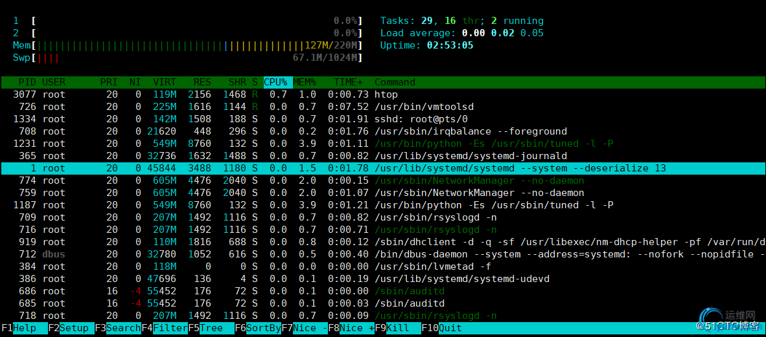The image size is (766, 337).
Task: Click the Command column header
Action: click(395, 82)
